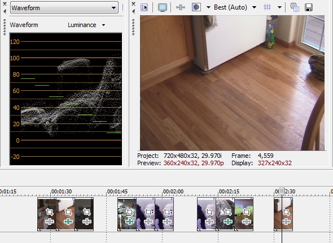Open the Waveform scope selector combo box
This screenshot has width=333, height=243.
[x=64, y=8]
